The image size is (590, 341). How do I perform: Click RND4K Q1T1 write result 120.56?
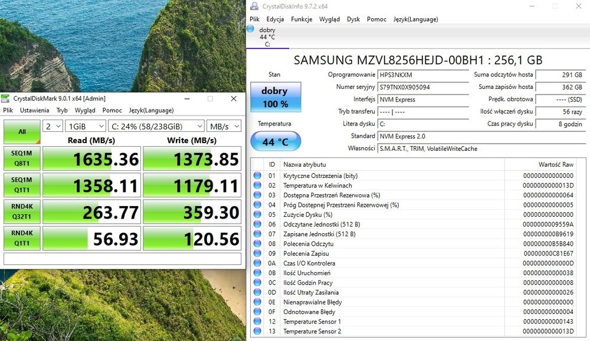[x=192, y=239]
